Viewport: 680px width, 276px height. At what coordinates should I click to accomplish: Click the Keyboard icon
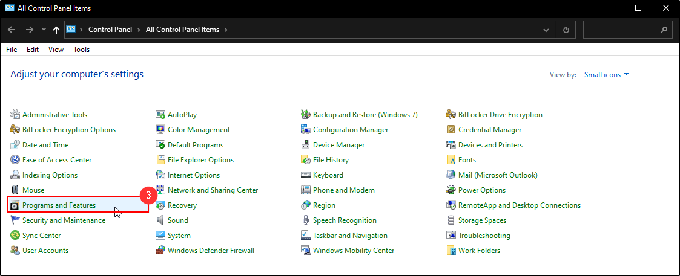tap(306, 175)
